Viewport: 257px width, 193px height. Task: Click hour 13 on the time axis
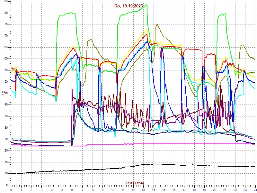point(143,190)
